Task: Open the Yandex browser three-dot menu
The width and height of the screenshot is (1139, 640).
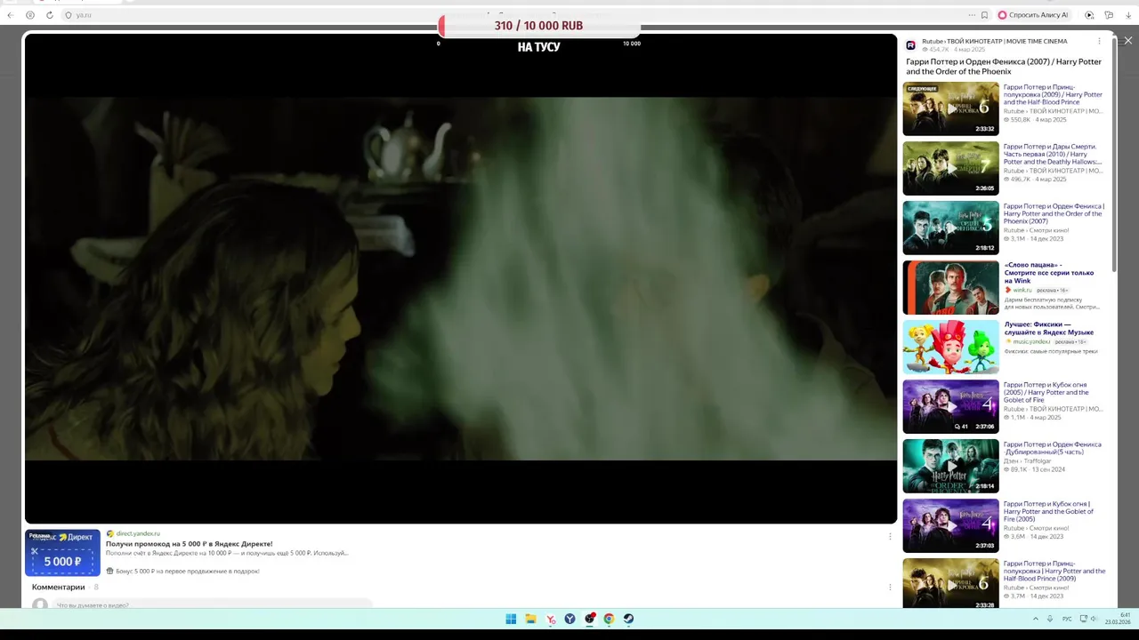Action: click(x=972, y=15)
